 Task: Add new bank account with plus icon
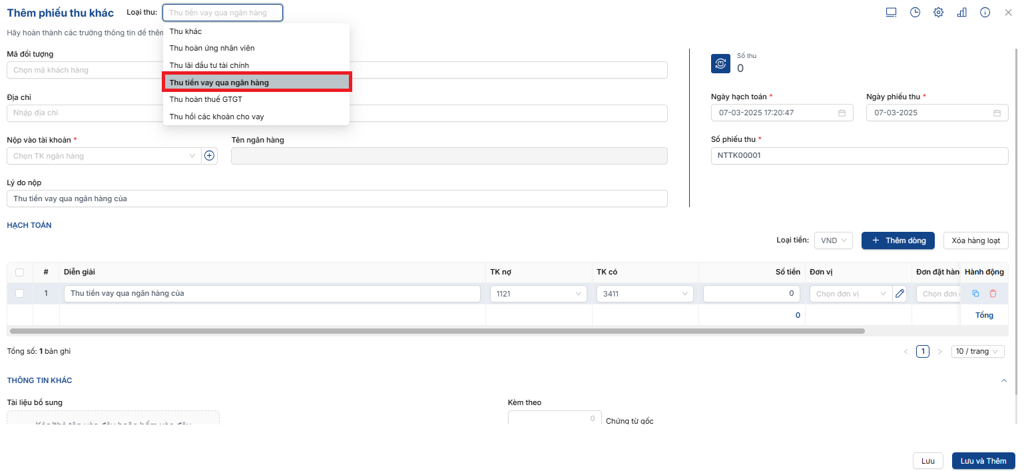(209, 156)
